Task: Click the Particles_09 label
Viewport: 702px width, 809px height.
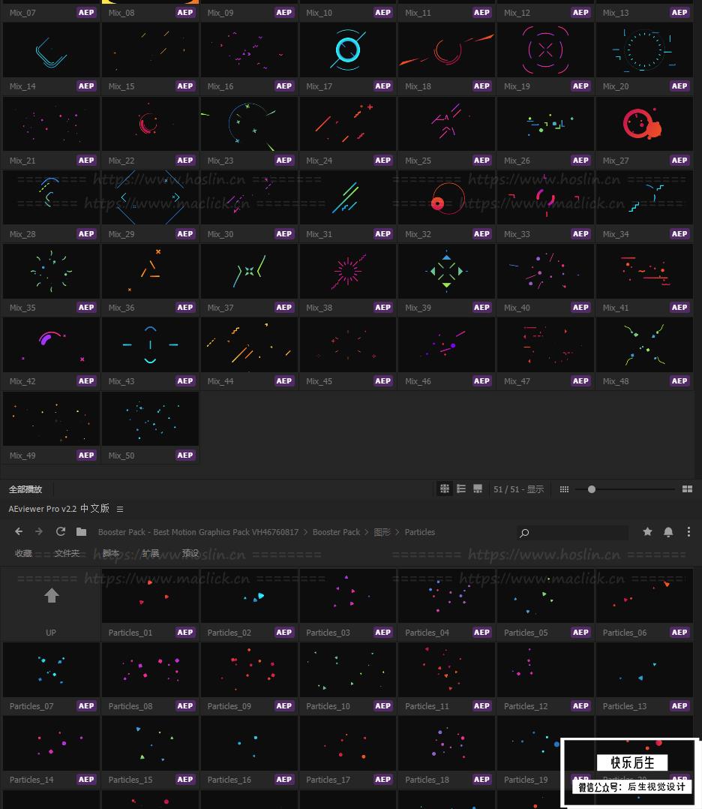Action: (x=229, y=706)
